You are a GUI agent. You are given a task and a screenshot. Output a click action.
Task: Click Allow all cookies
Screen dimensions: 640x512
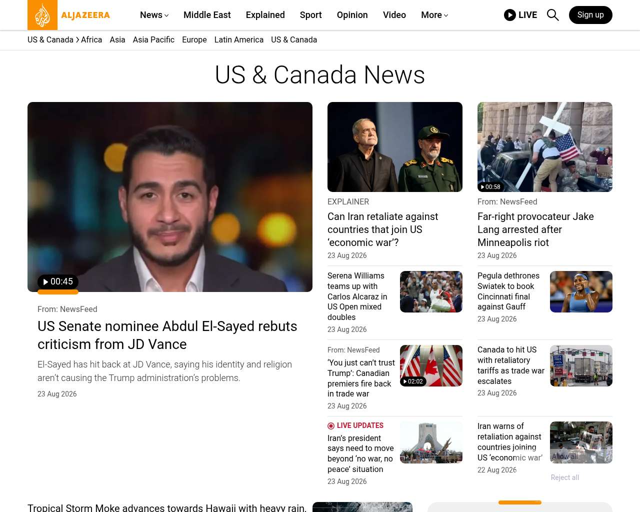[x=565, y=456]
